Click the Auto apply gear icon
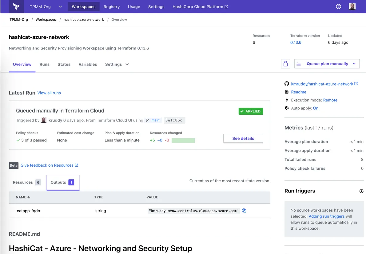The image size is (366, 254). pos(286,108)
